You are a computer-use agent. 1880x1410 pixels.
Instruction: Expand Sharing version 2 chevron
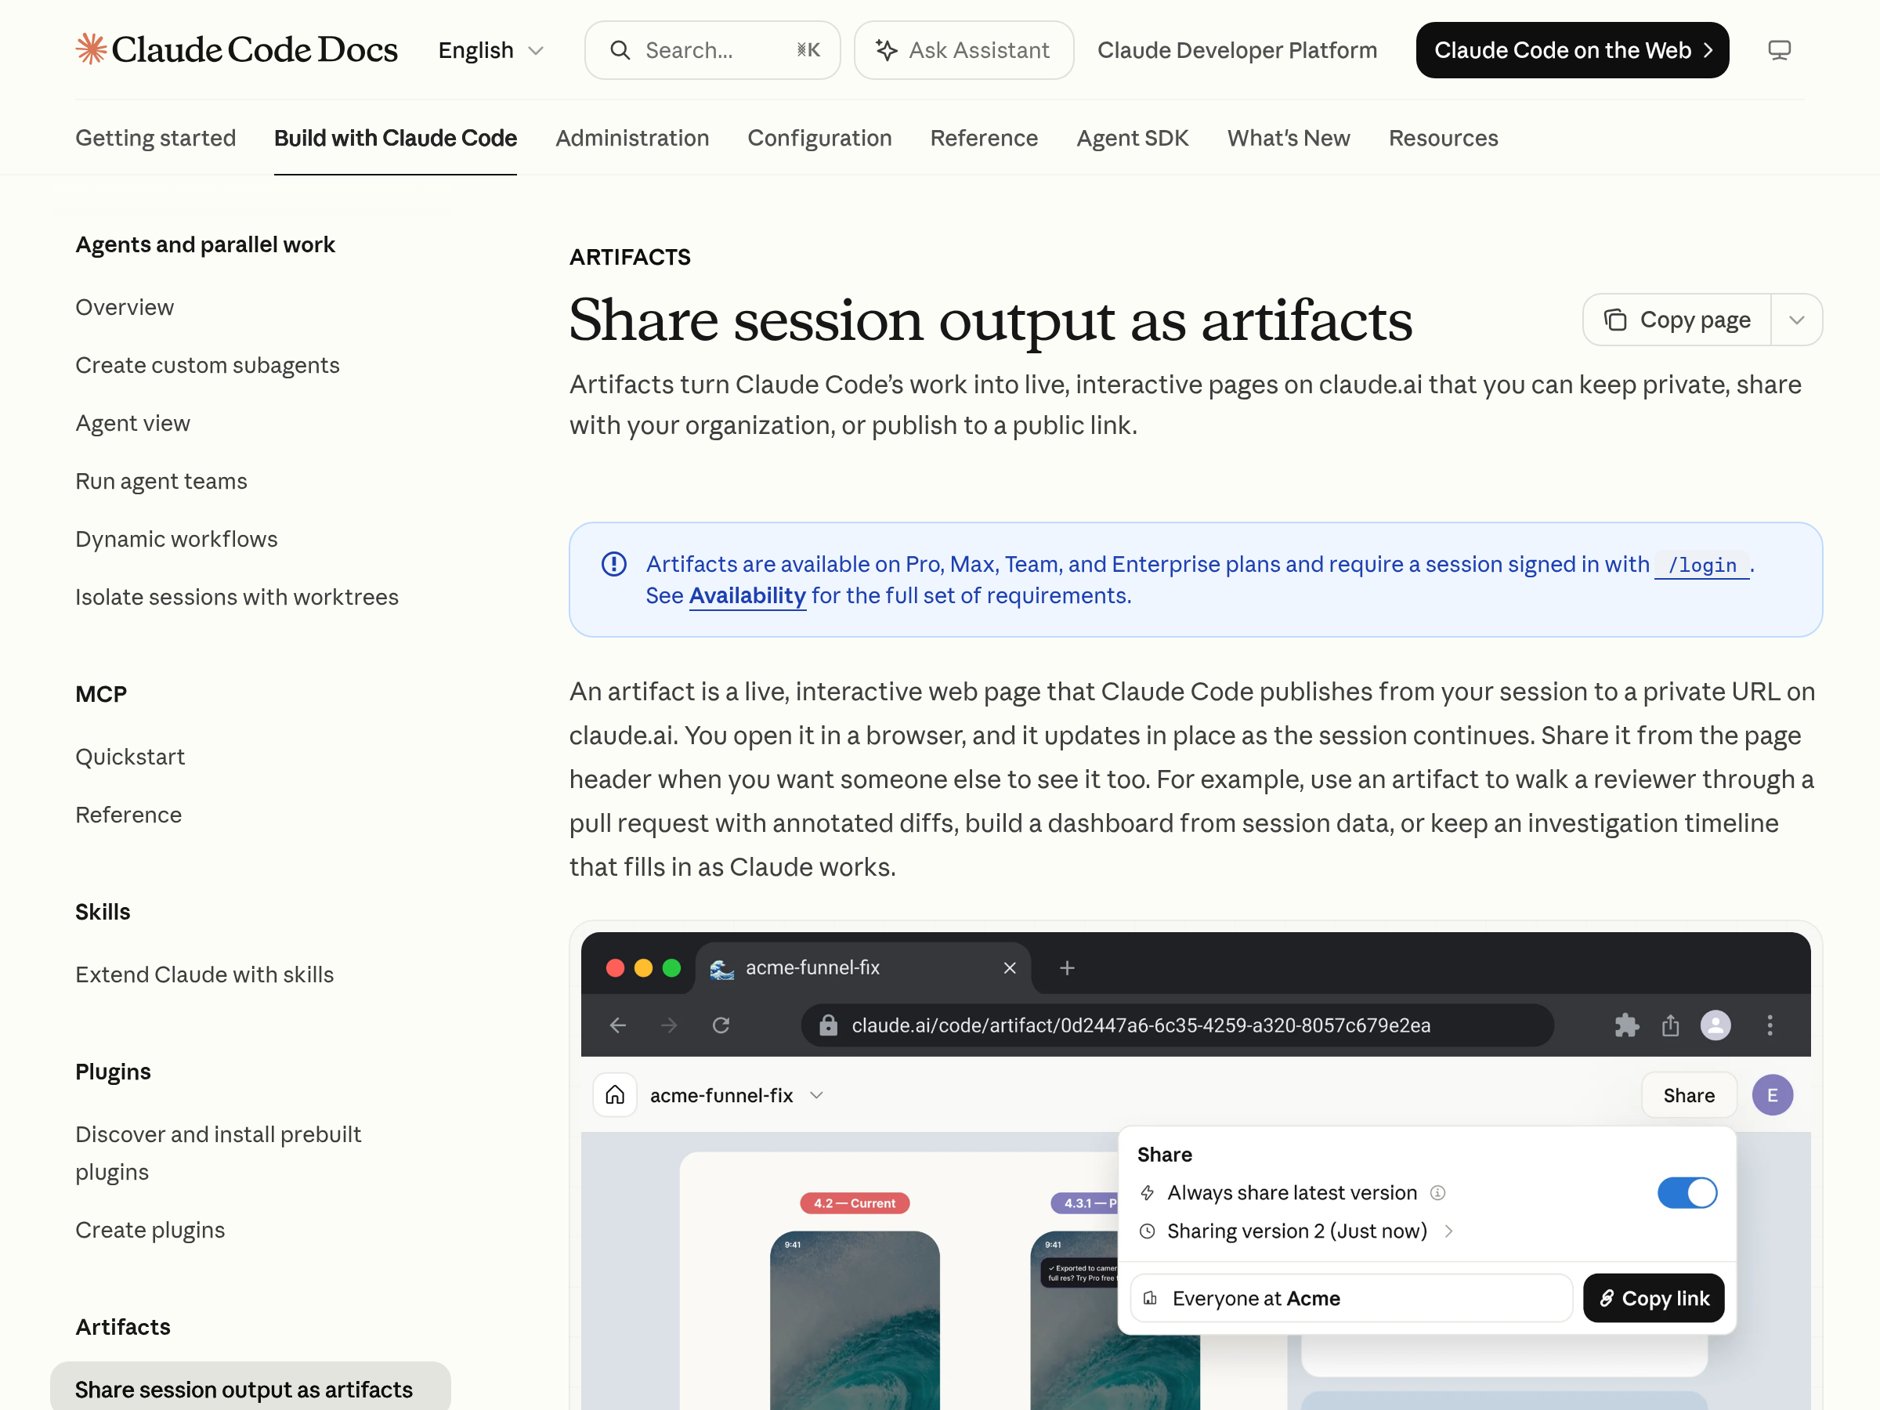tap(1449, 1231)
